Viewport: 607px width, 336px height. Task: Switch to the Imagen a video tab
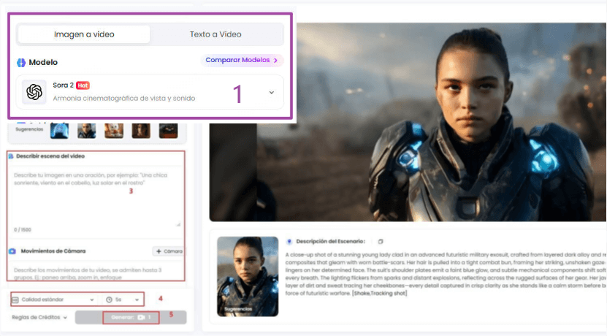84,34
